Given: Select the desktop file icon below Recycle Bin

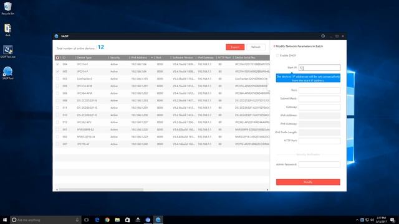Looking at the screenshot, I should [x=7, y=30].
